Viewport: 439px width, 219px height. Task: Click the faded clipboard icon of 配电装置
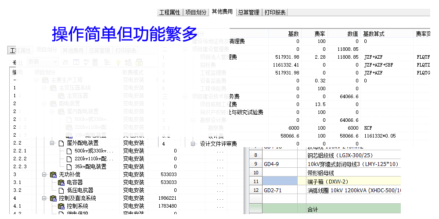click(x=53, y=104)
